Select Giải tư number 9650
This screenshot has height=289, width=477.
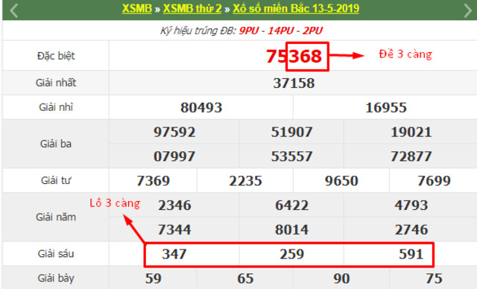click(341, 181)
